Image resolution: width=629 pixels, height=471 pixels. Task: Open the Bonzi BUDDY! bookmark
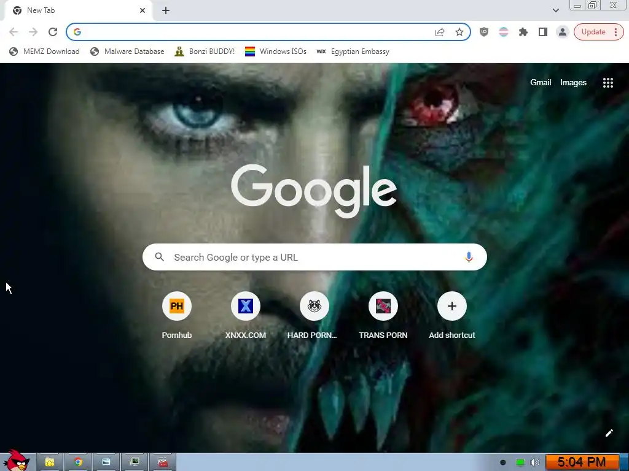205,52
